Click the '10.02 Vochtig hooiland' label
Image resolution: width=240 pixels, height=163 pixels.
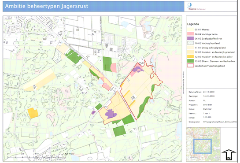coord(207,43)
